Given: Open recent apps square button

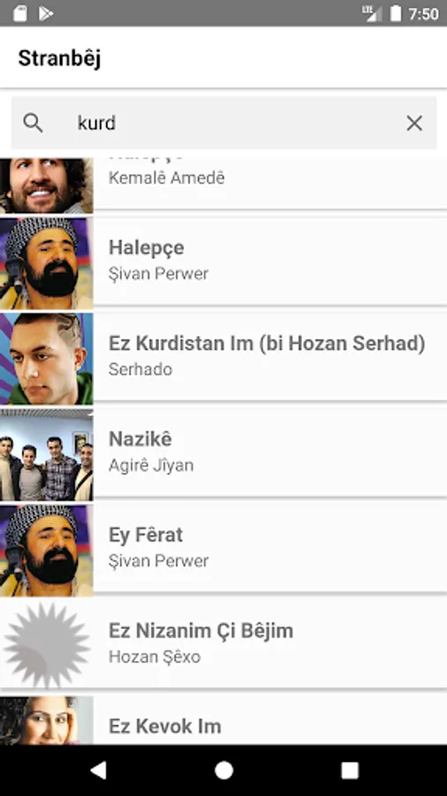Looking at the screenshot, I should click(x=350, y=770).
